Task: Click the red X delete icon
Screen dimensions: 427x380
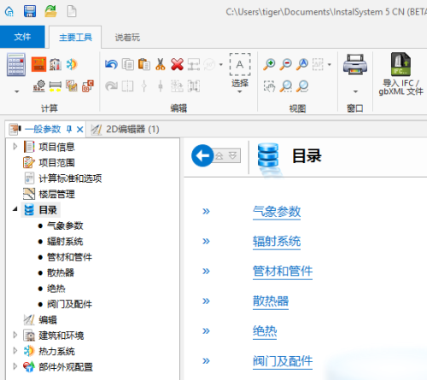Action: pyautogui.click(x=177, y=64)
